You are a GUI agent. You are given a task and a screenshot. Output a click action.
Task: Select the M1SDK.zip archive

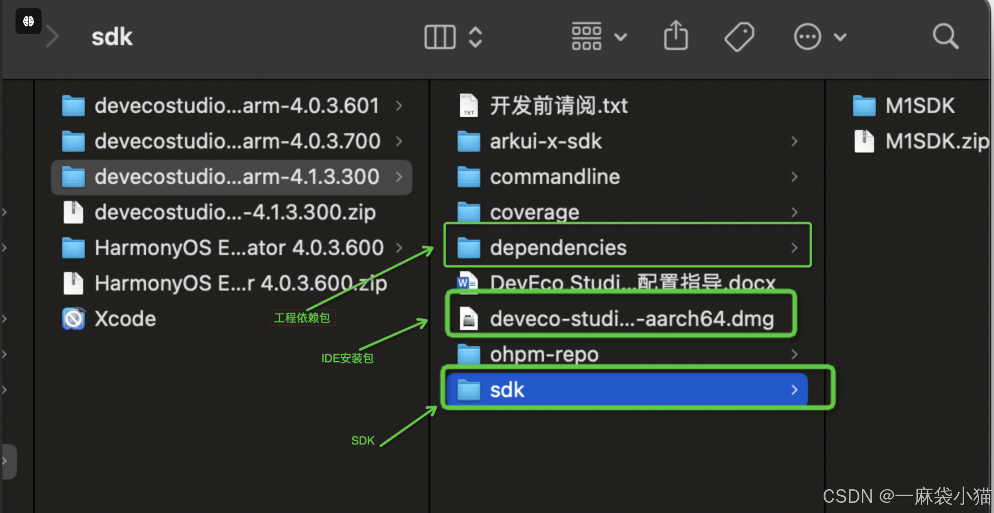(x=936, y=141)
